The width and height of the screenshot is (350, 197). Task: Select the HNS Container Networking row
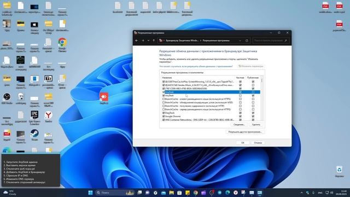click(x=211, y=120)
